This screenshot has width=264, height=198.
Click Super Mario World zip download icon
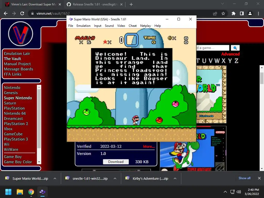pyautogui.click(x=7, y=178)
